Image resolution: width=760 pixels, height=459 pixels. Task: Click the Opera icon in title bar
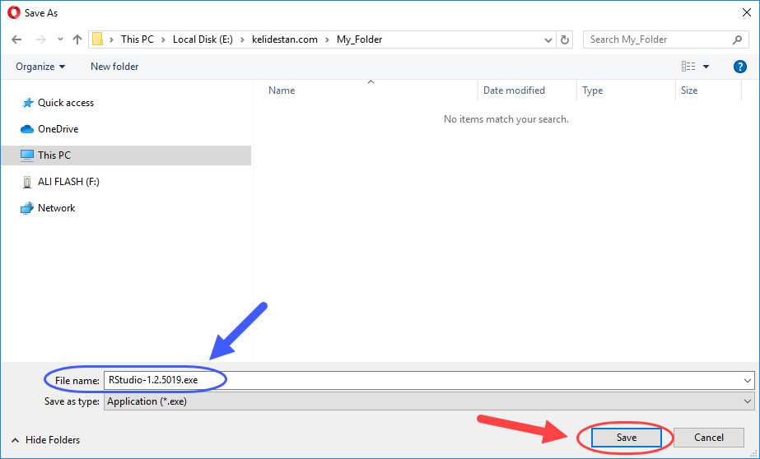pos(13,12)
